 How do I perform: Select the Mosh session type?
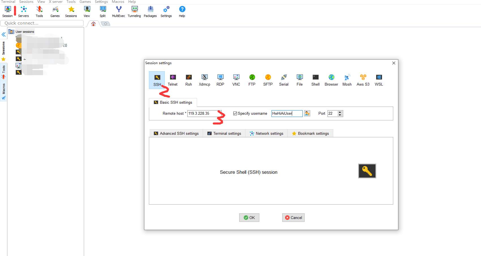click(x=347, y=80)
